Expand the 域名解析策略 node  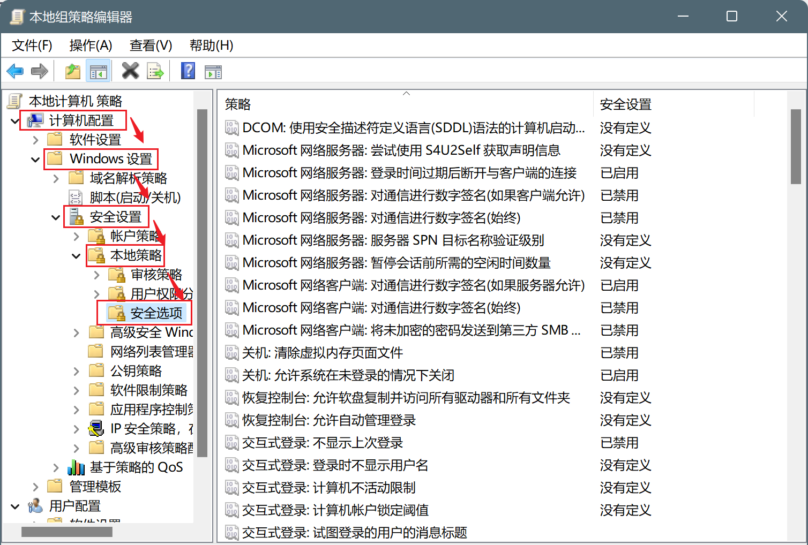[x=56, y=179]
